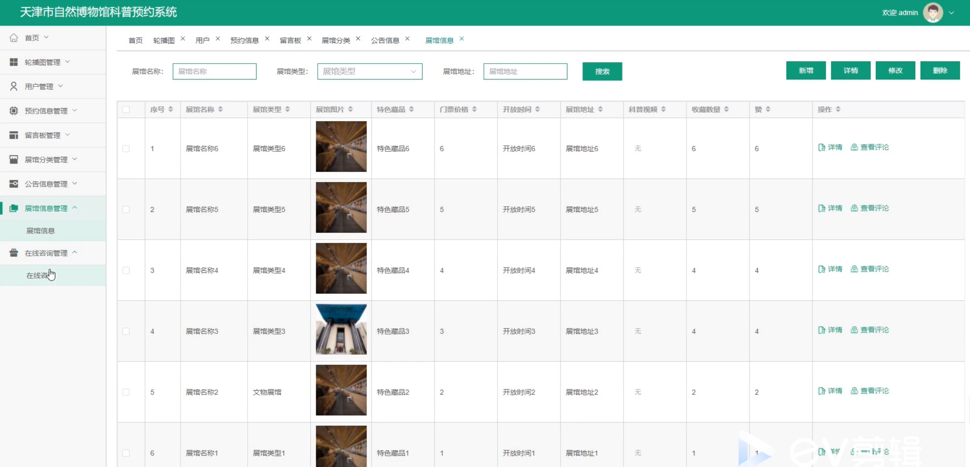Open the 展馆名称3 building thumbnail
This screenshot has height=467, width=970.
point(341,329)
